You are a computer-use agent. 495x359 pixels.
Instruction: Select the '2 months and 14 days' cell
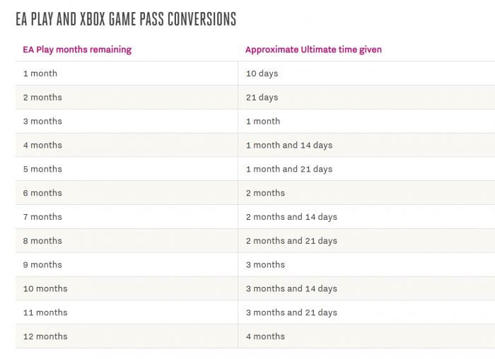pyautogui.click(x=291, y=217)
